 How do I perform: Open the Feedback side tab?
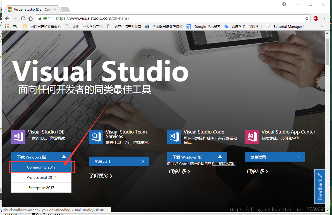coord(320,187)
